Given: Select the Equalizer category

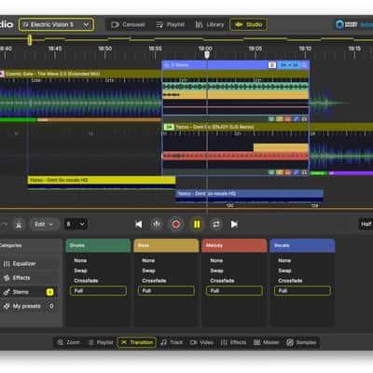Looking at the screenshot, I should pos(29,264).
